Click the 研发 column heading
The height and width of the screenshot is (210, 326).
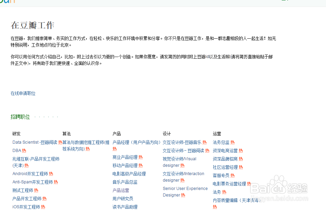[17, 134]
